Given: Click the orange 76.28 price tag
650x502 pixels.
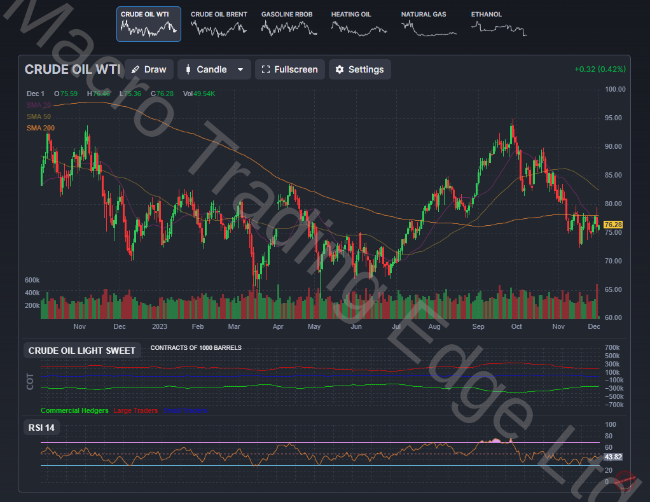Looking at the screenshot, I should click(x=612, y=224).
